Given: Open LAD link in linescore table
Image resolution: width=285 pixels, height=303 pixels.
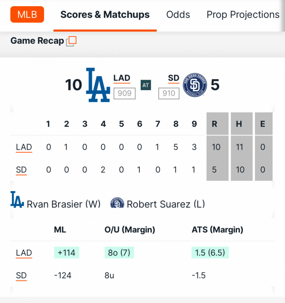Looking at the screenshot, I should point(24,148).
